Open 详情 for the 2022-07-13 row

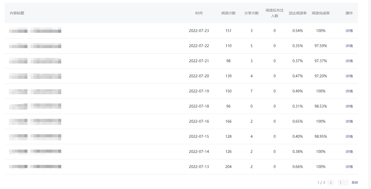click(349, 167)
